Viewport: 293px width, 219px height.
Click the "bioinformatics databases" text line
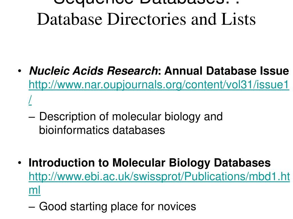[102, 130]
